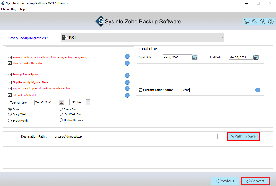Click info icon next to Free up Server Space
This screenshot has height=186, width=276.
click(127, 76)
